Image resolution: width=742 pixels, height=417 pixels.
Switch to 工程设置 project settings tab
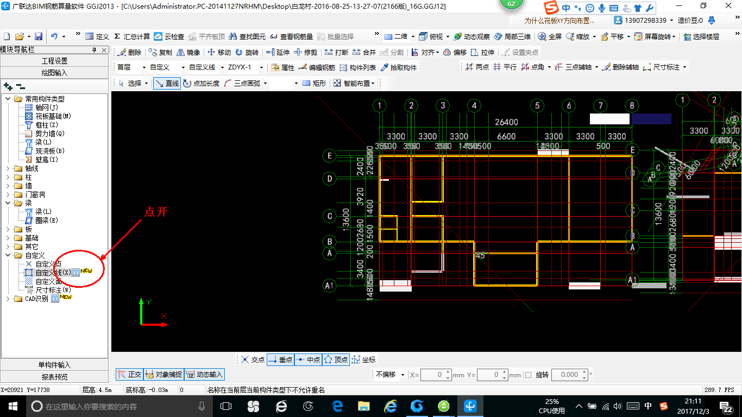[54, 61]
